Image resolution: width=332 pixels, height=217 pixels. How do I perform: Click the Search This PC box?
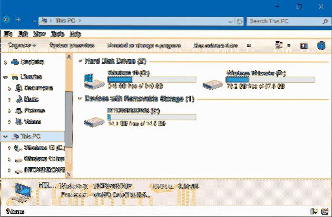(283, 21)
